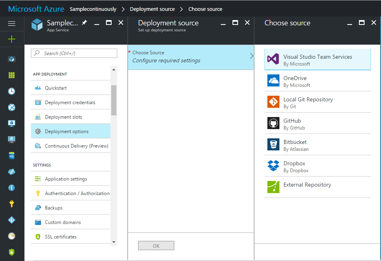Open Continuous Delivery (Preview) item

coord(76,146)
